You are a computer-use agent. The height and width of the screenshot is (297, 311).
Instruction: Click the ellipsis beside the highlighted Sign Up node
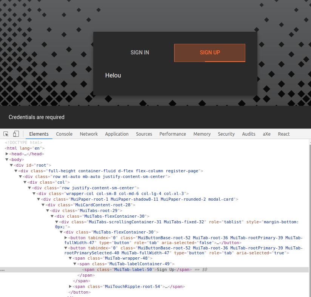click(x=3, y=269)
